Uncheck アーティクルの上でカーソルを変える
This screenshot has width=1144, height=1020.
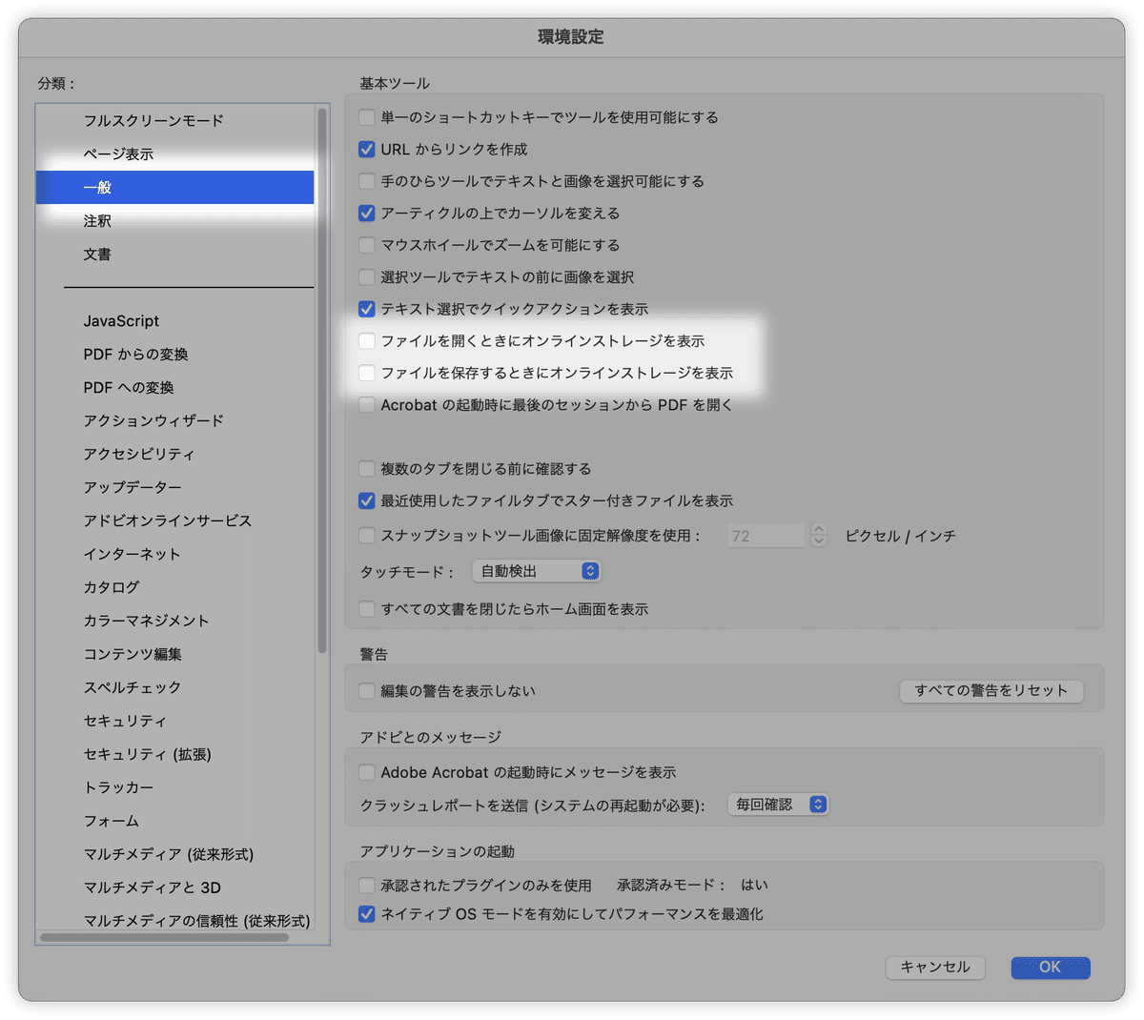[367, 214]
